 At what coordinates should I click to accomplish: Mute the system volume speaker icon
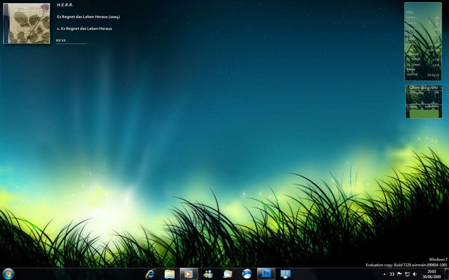pos(415,274)
